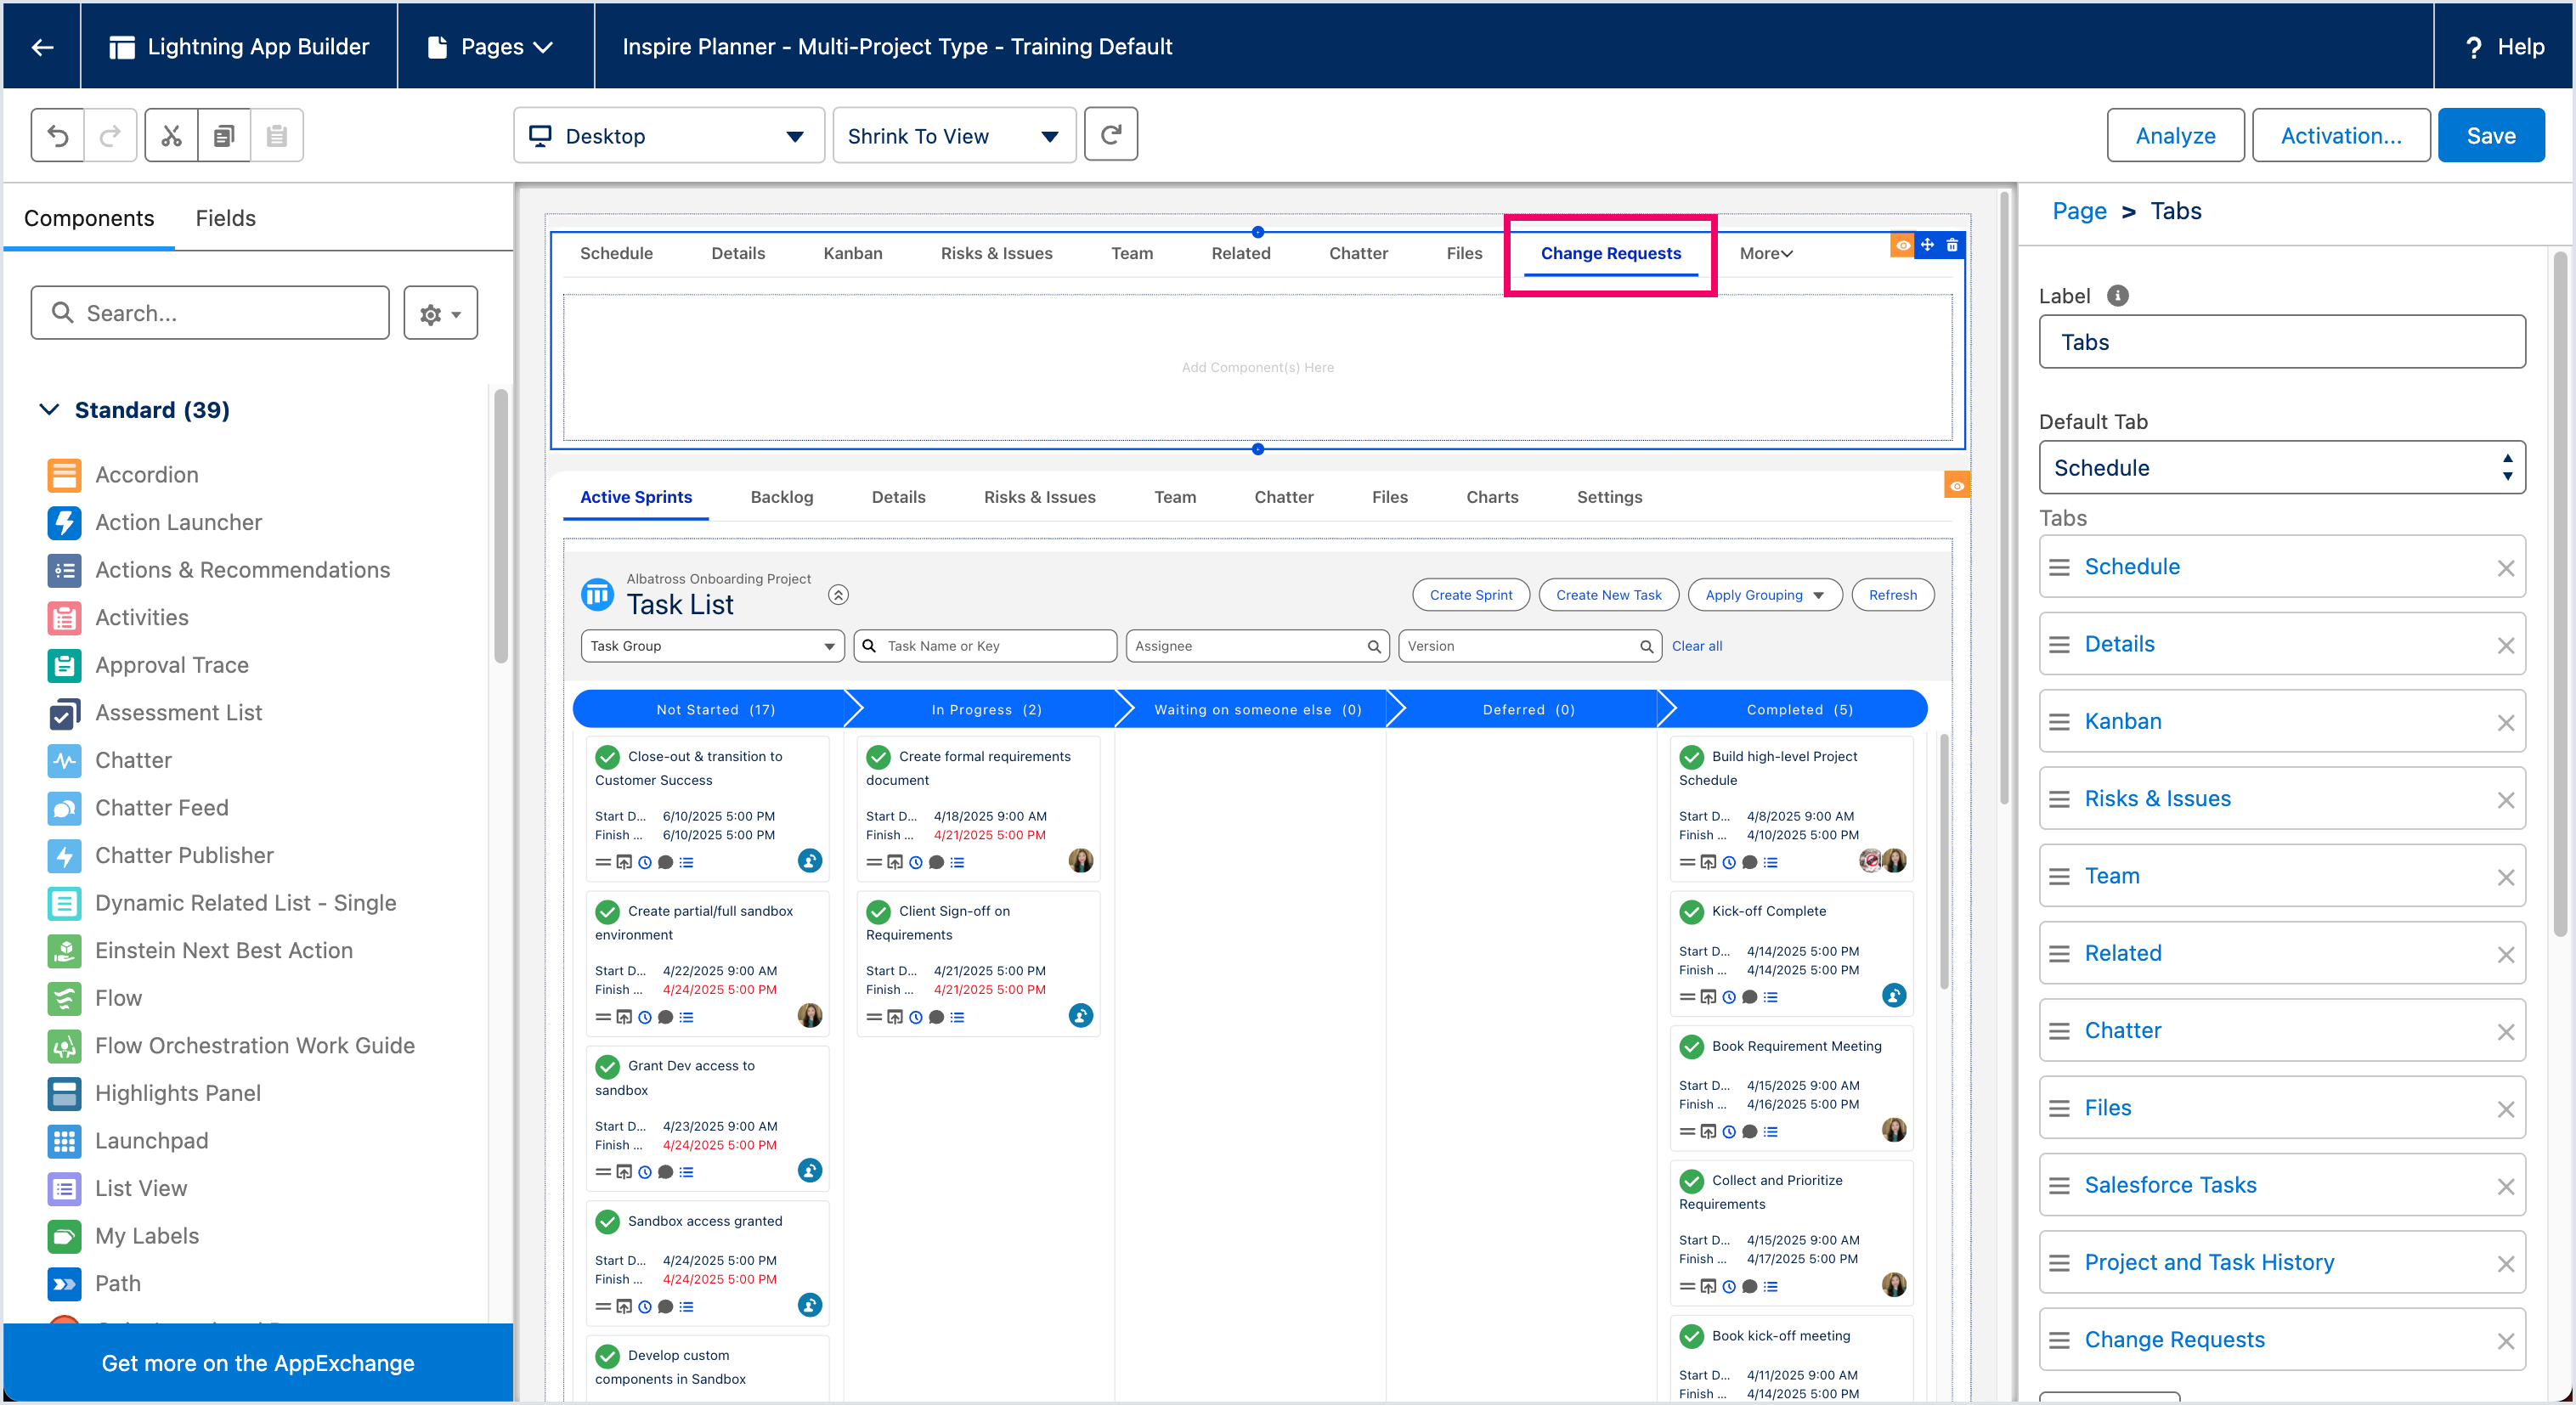Image resolution: width=2576 pixels, height=1405 pixels.
Task: Toggle check on Book Requirement Meeting task
Action: (1691, 1047)
